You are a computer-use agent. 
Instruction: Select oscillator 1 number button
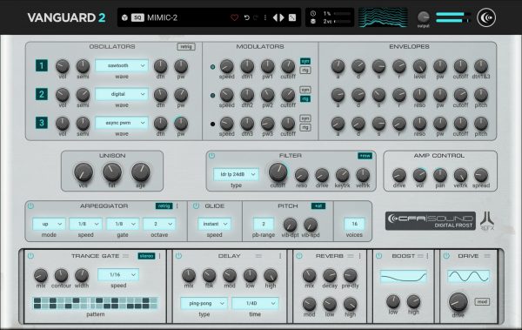pos(42,65)
